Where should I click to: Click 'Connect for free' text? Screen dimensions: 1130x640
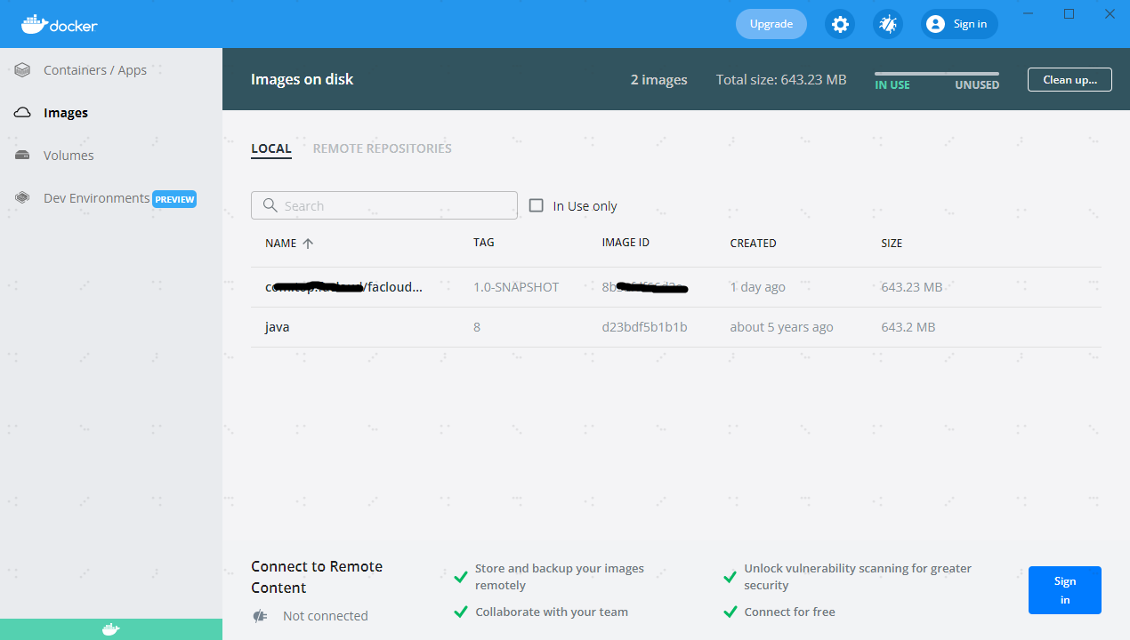pyautogui.click(x=790, y=612)
